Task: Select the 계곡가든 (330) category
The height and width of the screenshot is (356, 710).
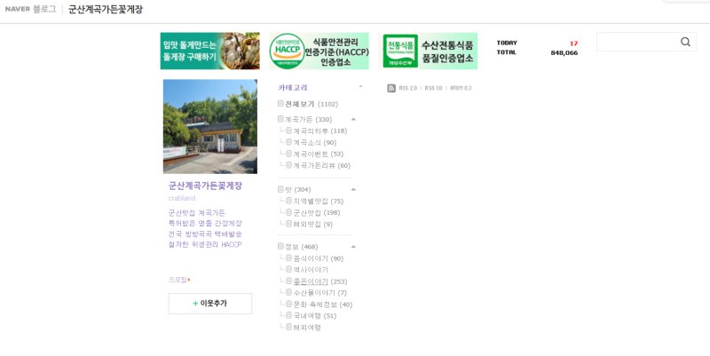Action: 308,120
